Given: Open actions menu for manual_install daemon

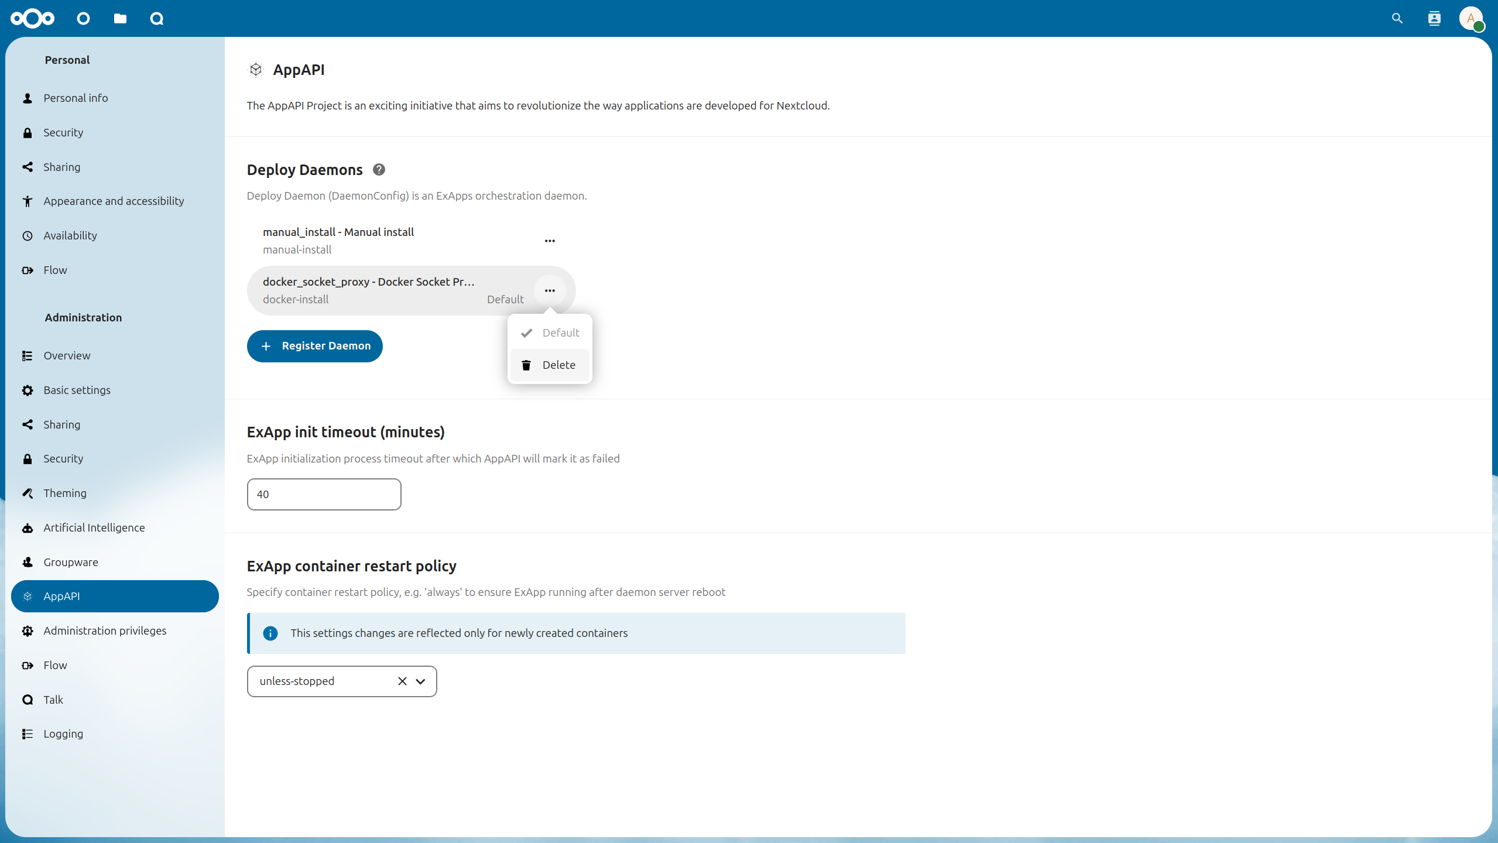Looking at the screenshot, I should [549, 241].
